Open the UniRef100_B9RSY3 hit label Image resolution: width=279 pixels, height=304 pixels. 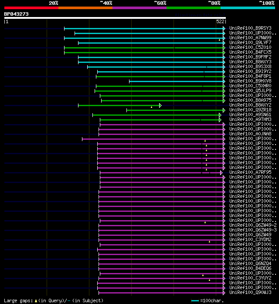[x=250, y=28]
